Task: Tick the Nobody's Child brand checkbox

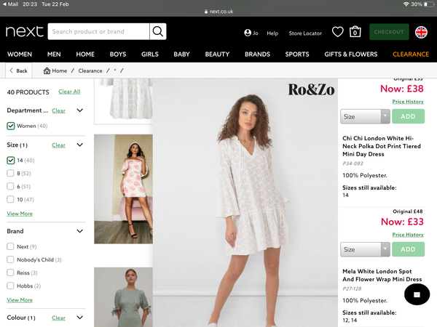Action: pyautogui.click(x=11, y=259)
